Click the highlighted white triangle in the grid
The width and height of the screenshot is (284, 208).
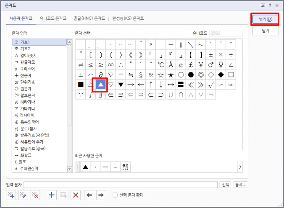coord(101,85)
